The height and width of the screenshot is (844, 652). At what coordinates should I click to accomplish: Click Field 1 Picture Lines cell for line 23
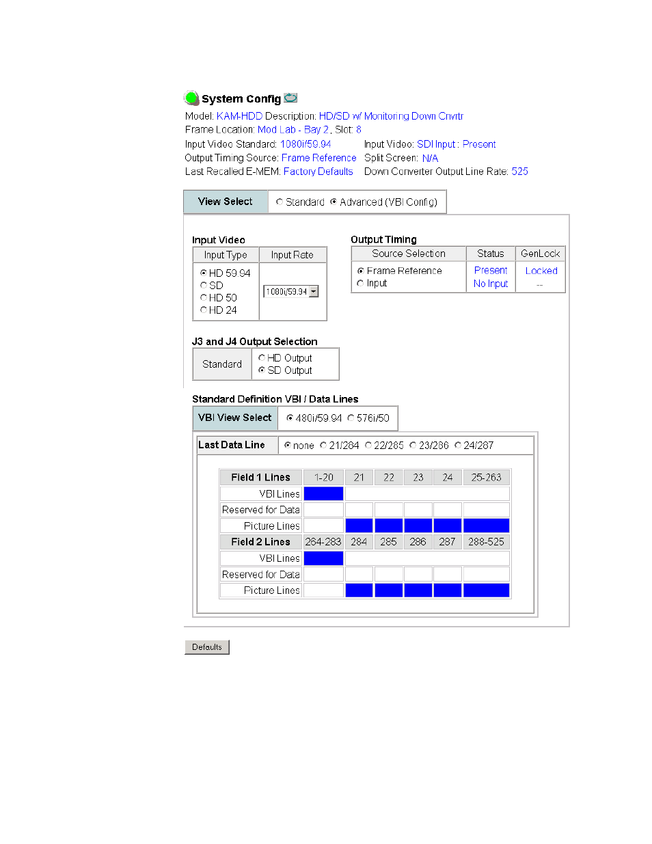click(418, 526)
